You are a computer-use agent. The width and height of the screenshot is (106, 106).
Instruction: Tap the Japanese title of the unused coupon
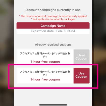[x=45, y=73]
